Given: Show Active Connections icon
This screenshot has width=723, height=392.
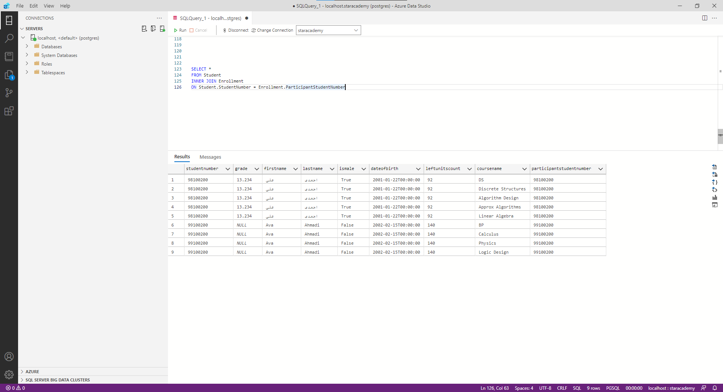Looking at the screenshot, I should pos(162,29).
